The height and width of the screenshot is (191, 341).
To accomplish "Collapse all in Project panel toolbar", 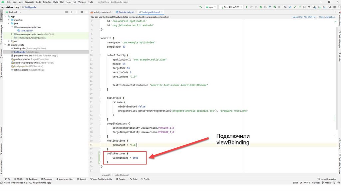I will click(x=76, y=12).
